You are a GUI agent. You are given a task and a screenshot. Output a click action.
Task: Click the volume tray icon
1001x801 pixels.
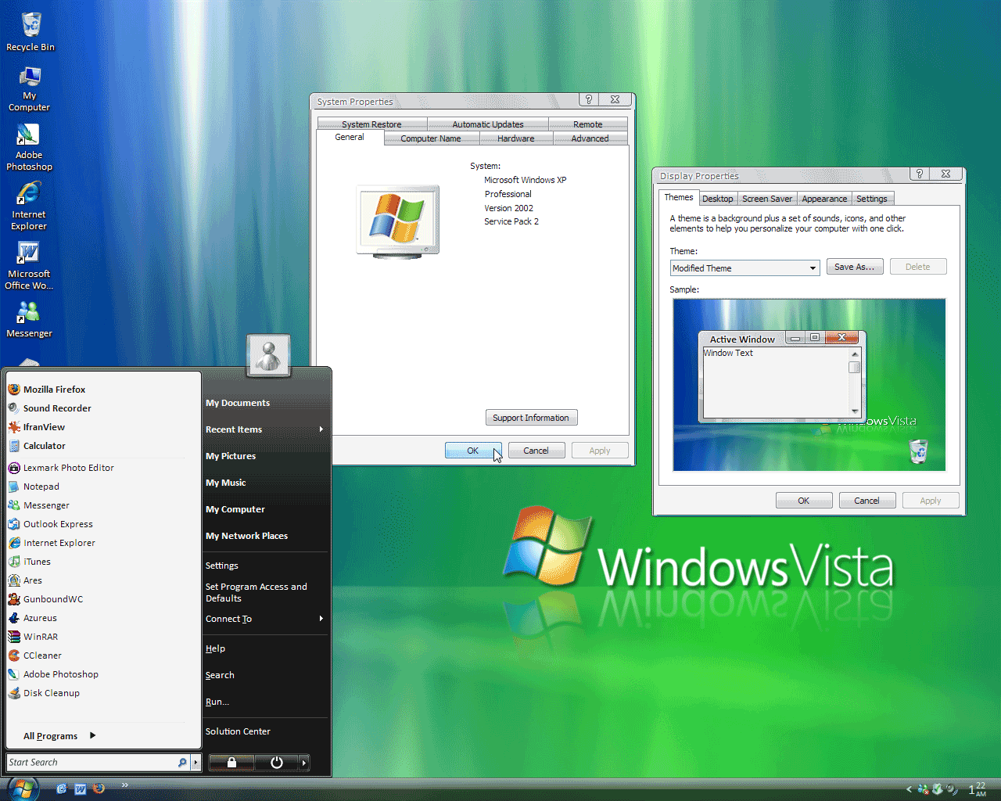951,789
